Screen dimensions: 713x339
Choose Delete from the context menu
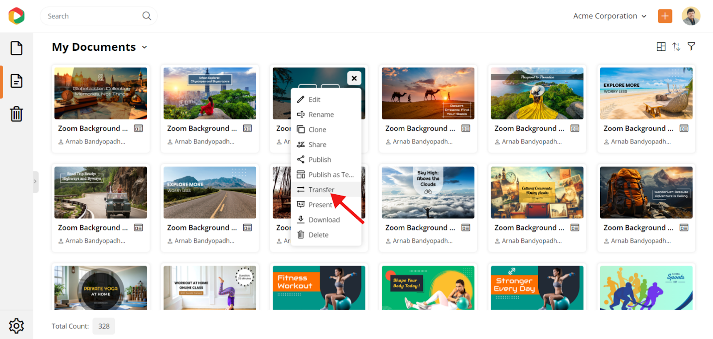pos(326,235)
